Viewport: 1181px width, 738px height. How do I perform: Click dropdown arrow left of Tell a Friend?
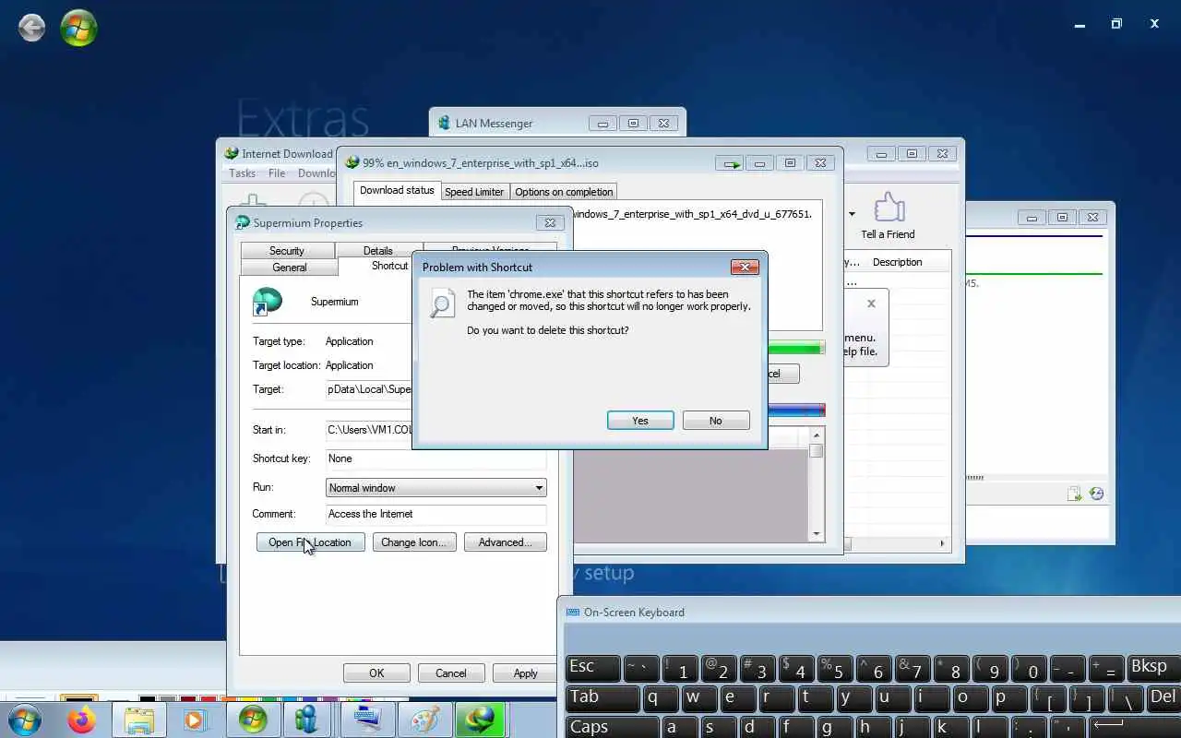(x=852, y=215)
